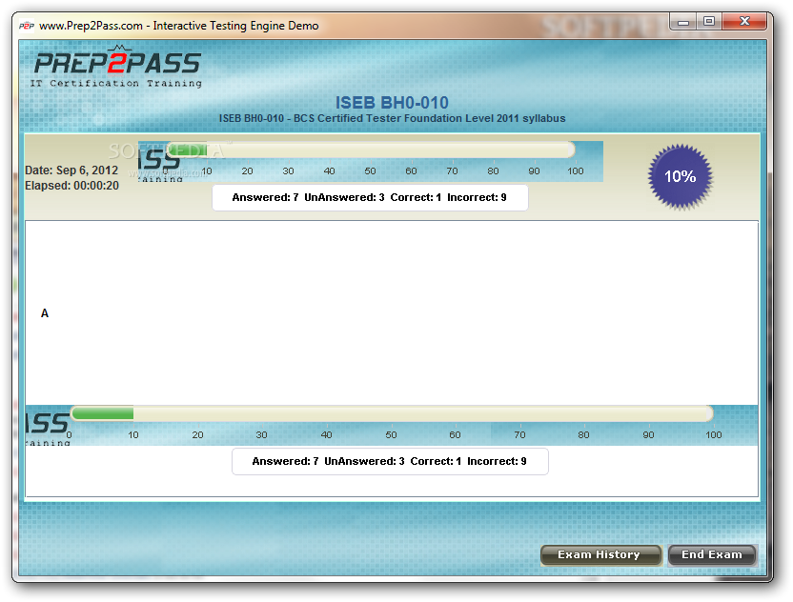
Task: Open the Exam History button
Action: tap(600, 555)
